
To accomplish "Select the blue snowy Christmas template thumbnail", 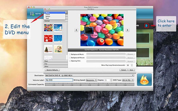I will pos(58,28).
